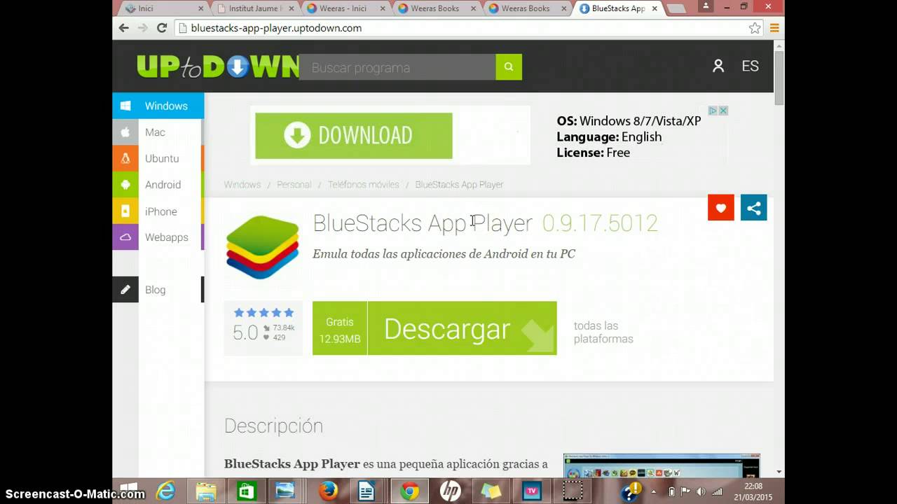This screenshot has width=897, height=504.
Task: Click the Android robot icon in sidebar
Action: click(125, 185)
